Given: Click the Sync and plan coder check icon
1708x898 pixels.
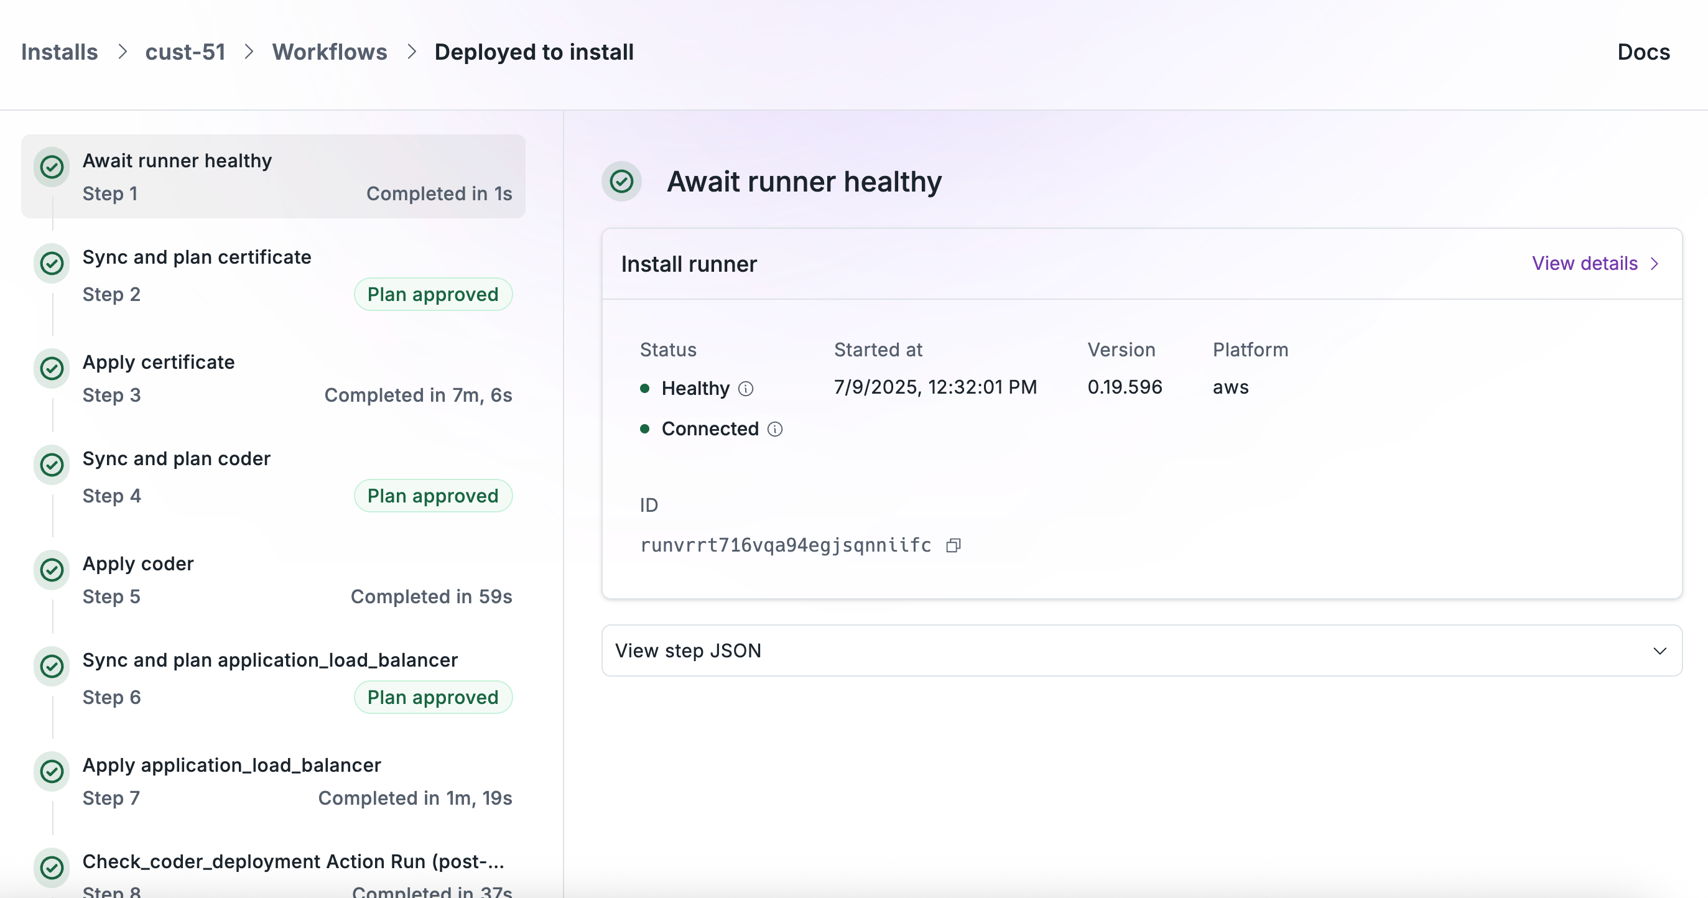Looking at the screenshot, I should (x=52, y=465).
